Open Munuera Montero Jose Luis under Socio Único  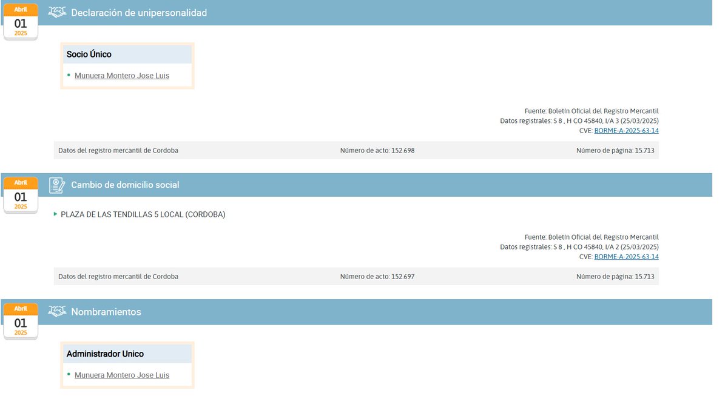(x=122, y=76)
